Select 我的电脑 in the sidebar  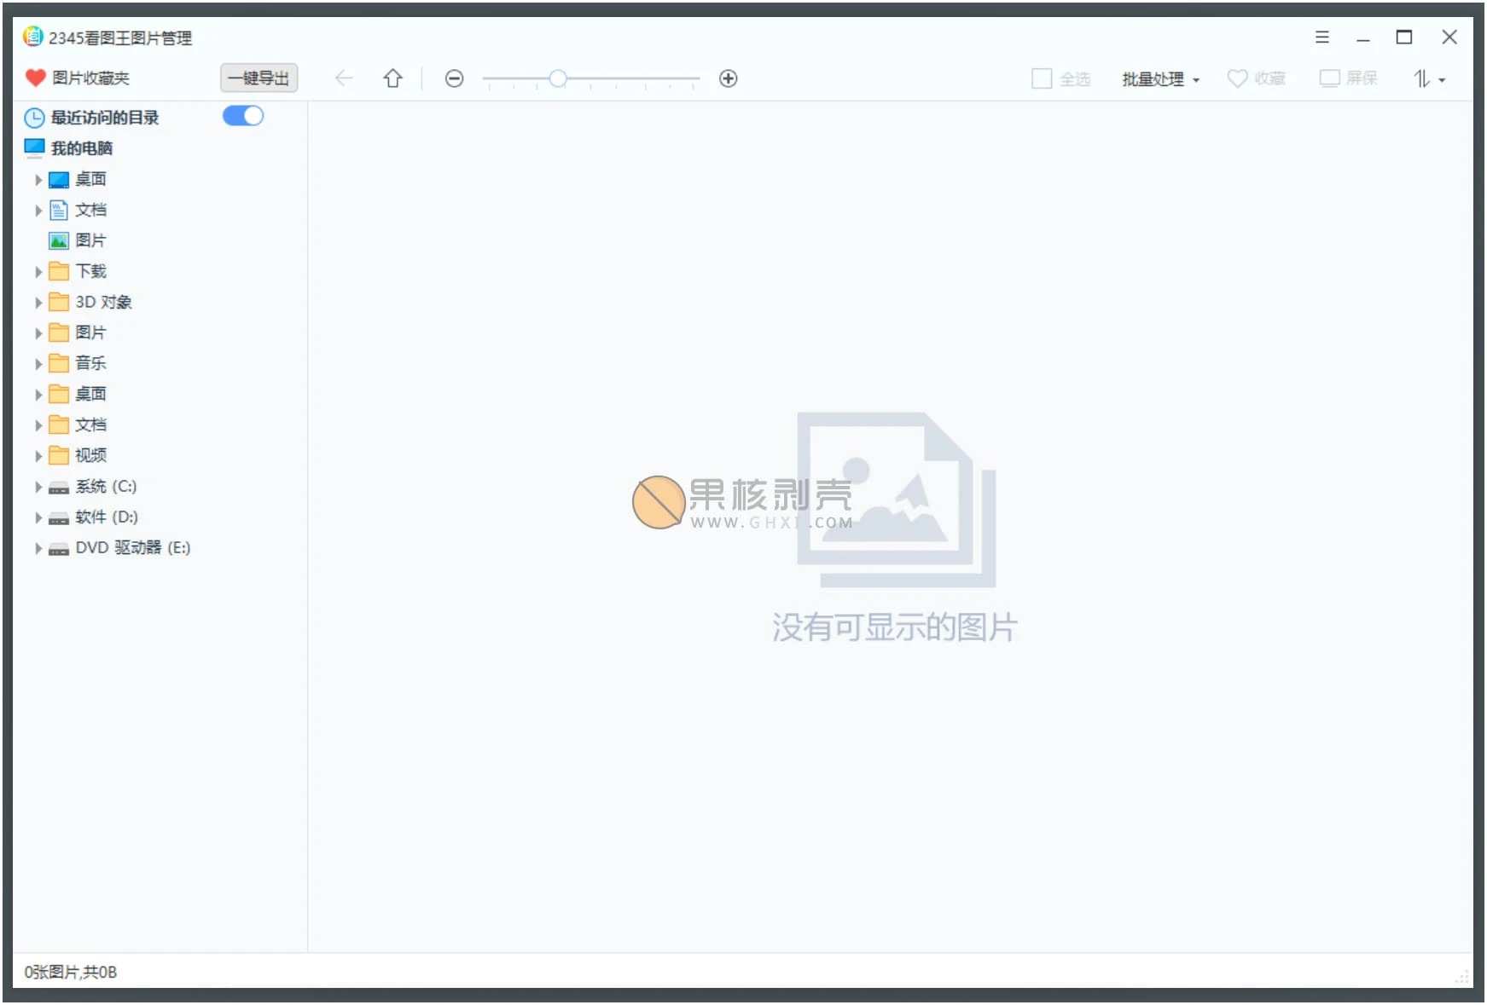coord(81,148)
